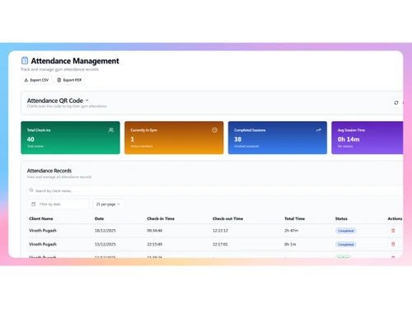The width and height of the screenshot is (412, 309).
Task: Click Vinoth Pugazh in the 13/12/2025 row
Action: (43, 244)
